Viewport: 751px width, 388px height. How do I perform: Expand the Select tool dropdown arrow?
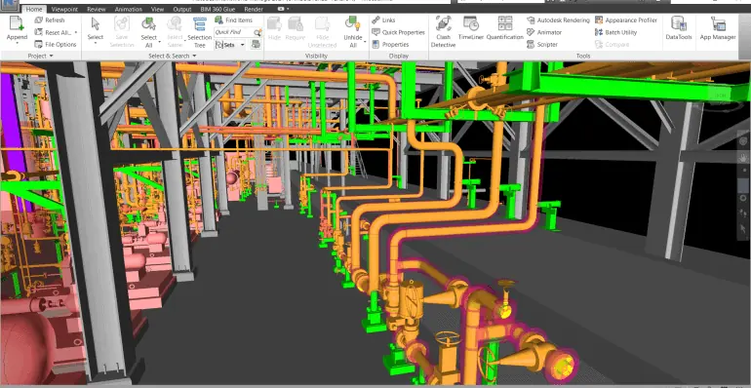coord(96,44)
